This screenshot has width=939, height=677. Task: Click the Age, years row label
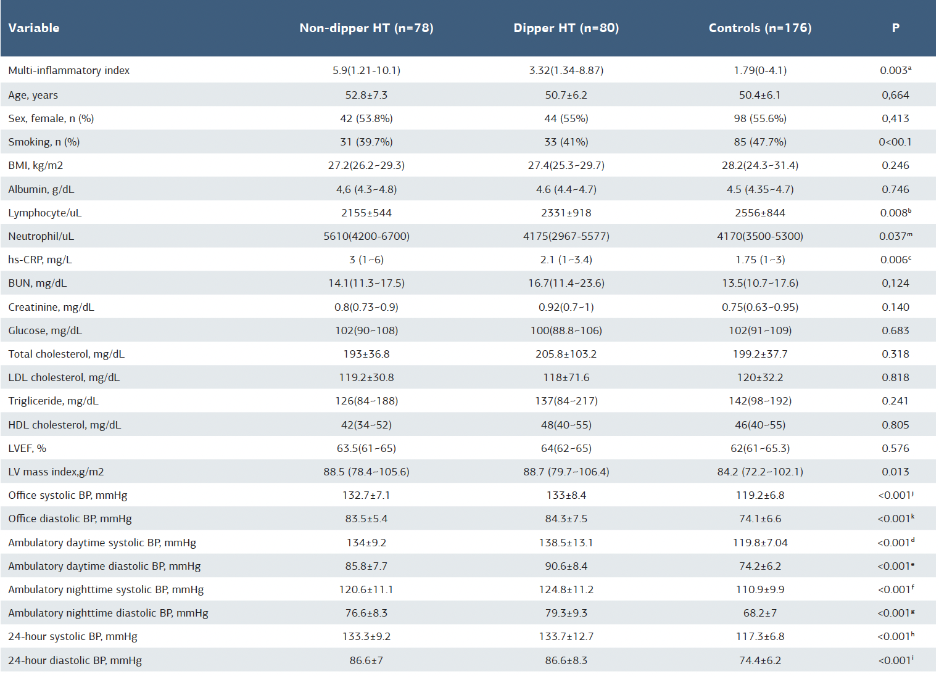[33, 95]
